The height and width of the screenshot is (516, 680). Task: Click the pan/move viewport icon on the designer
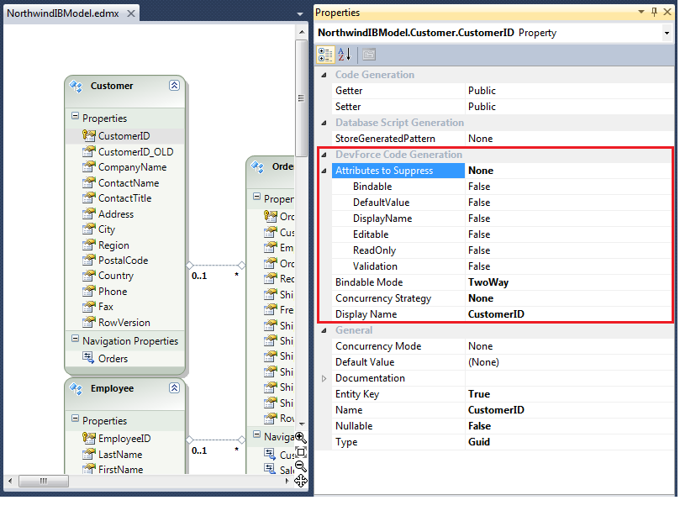301,481
